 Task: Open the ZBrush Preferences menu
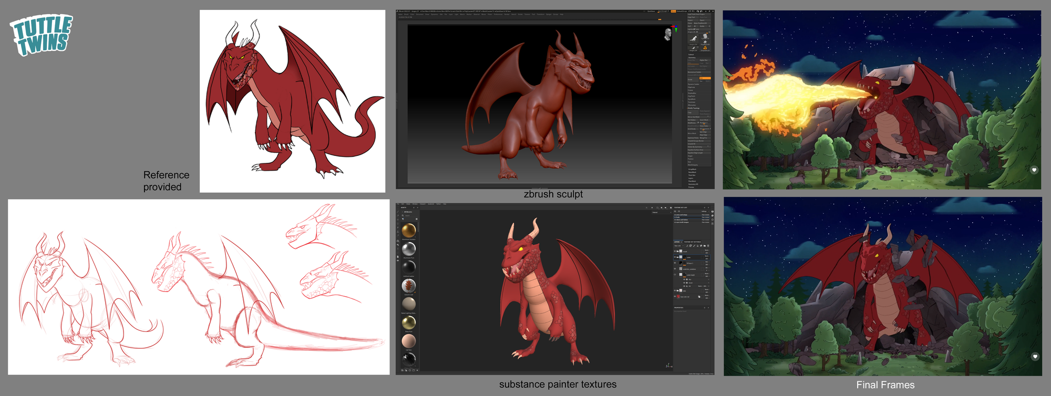[498, 14]
